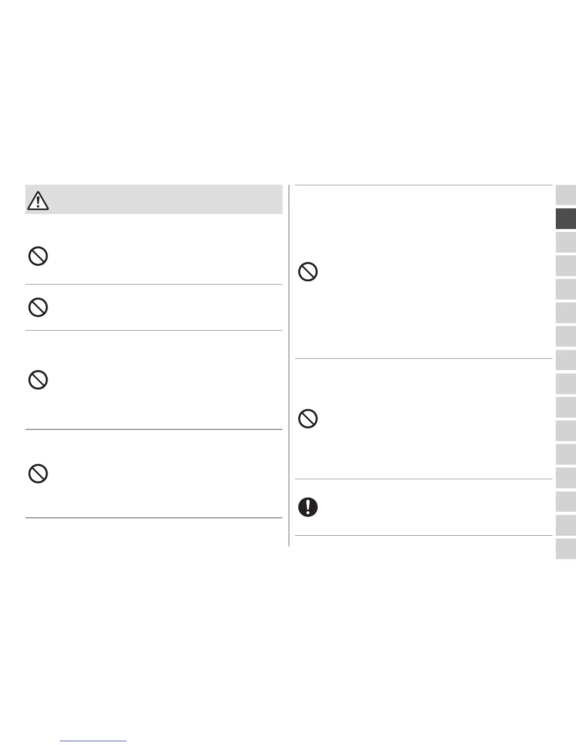This screenshot has height=745, width=576.
Task: Click the upper prohibition icon in the right column
Action: 308,272
